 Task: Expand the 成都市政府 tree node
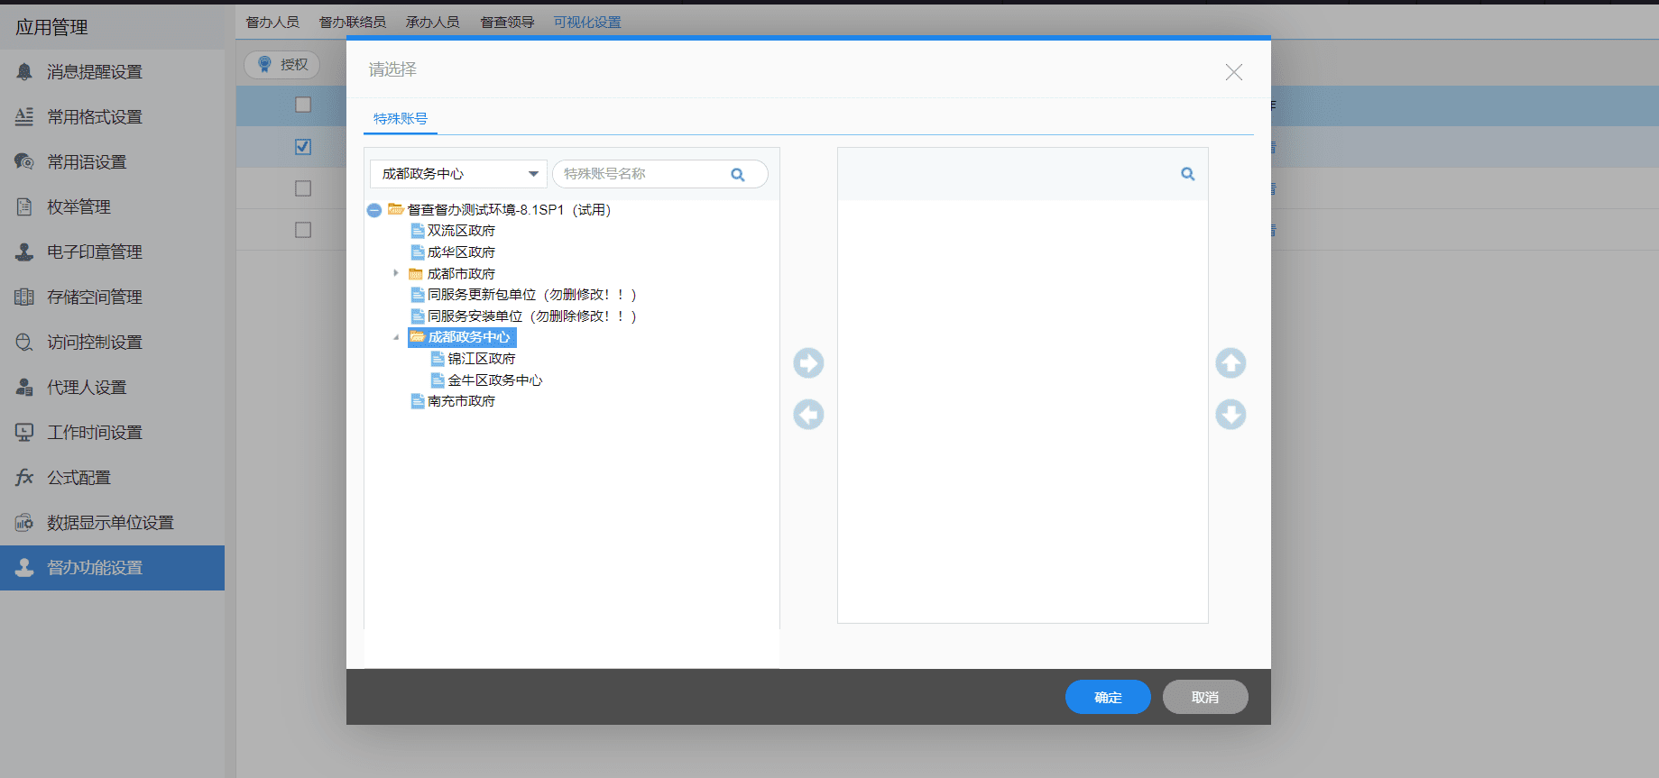(396, 273)
